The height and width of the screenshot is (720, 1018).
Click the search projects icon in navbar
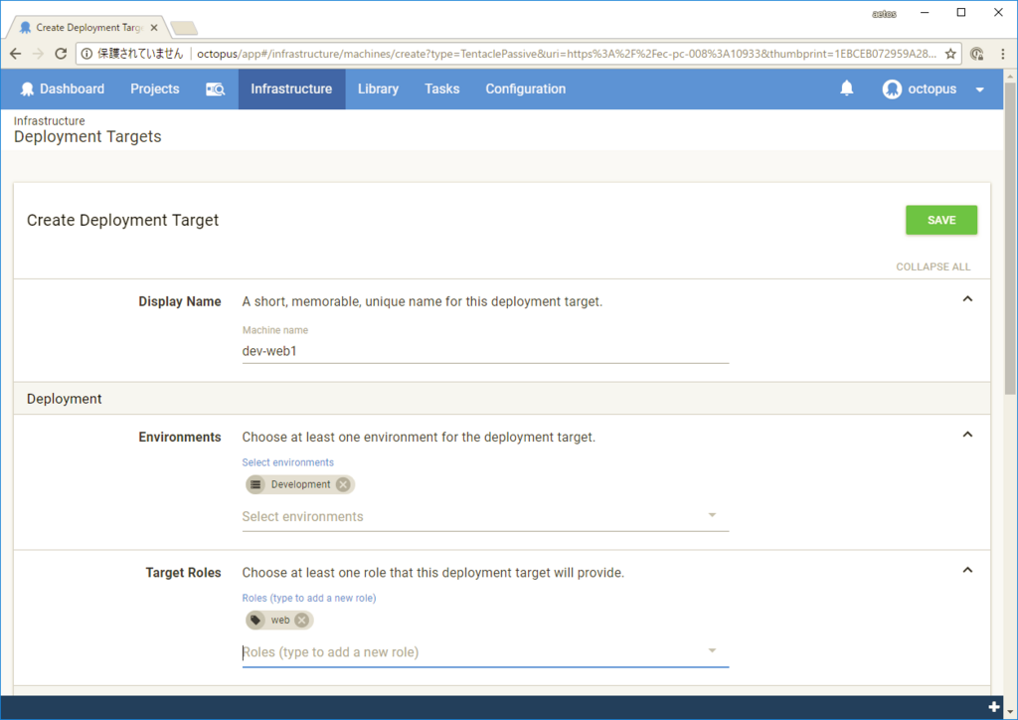(215, 89)
